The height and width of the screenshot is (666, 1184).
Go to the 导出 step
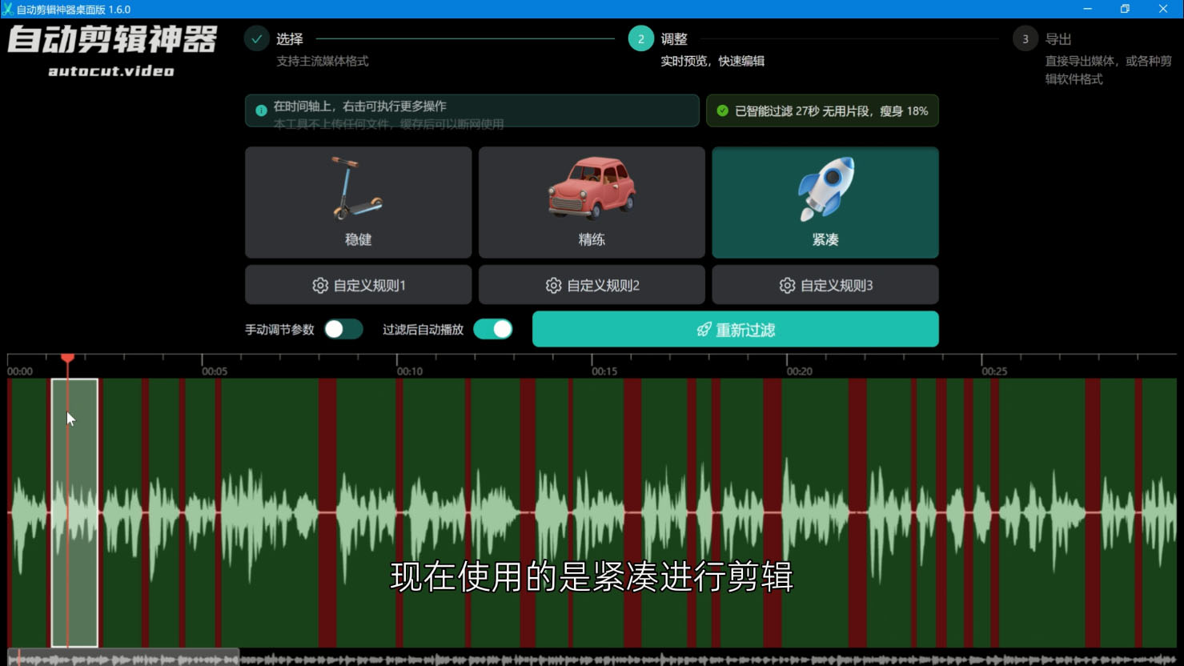click(1058, 38)
